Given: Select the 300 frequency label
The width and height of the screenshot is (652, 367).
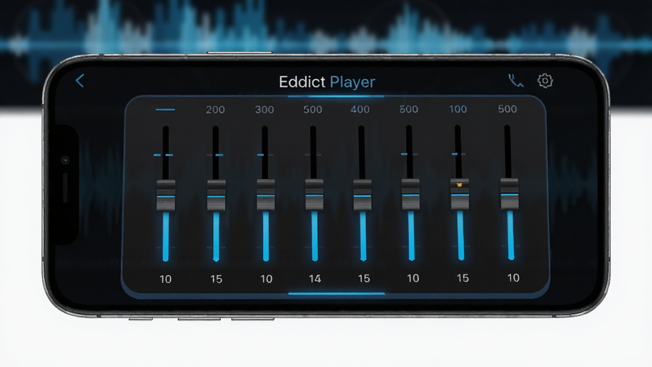Looking at the screenshot, I should pos(264,110).
